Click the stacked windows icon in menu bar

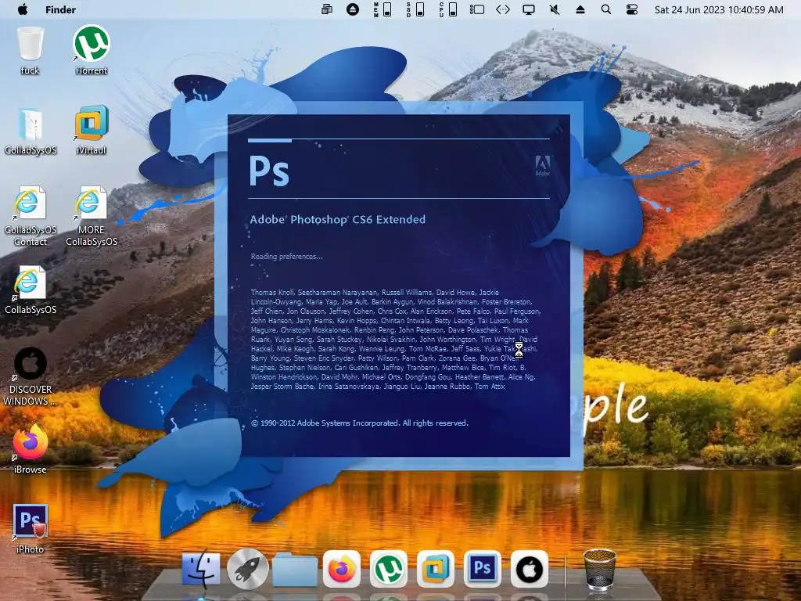[x=327, y=9]
